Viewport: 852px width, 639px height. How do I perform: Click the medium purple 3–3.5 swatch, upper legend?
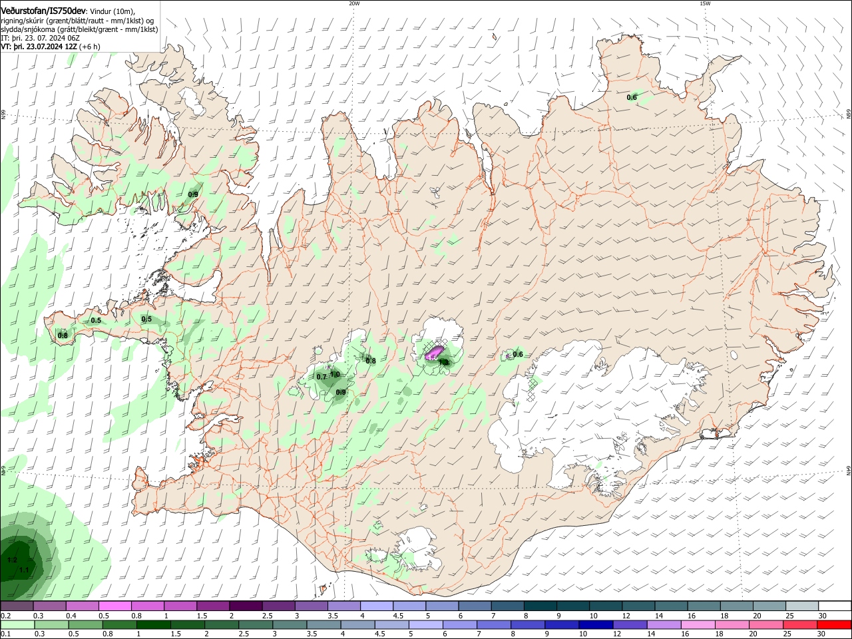click(312, 606)
